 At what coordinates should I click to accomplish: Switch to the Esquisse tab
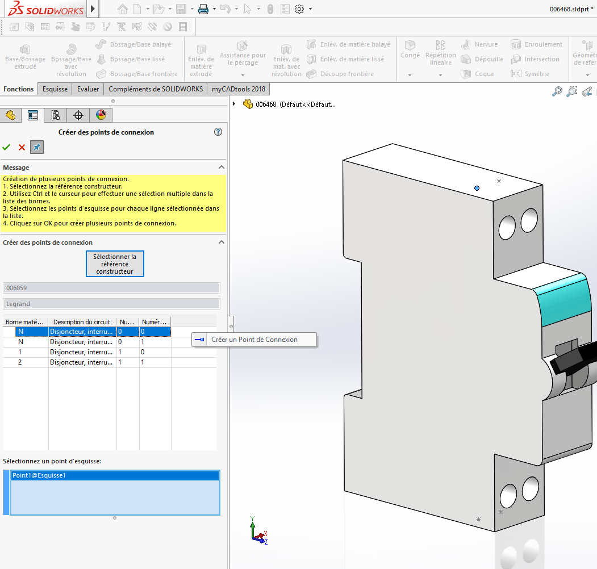[x=55, y=89]
